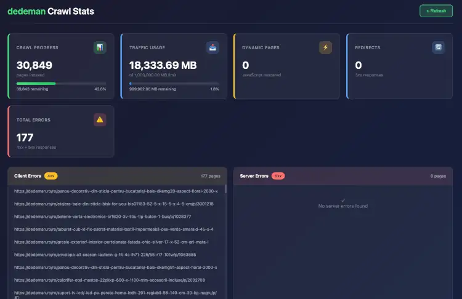Click the '4xx + 5xx responses' caption
Screen dimensions: 462x299
36,147
